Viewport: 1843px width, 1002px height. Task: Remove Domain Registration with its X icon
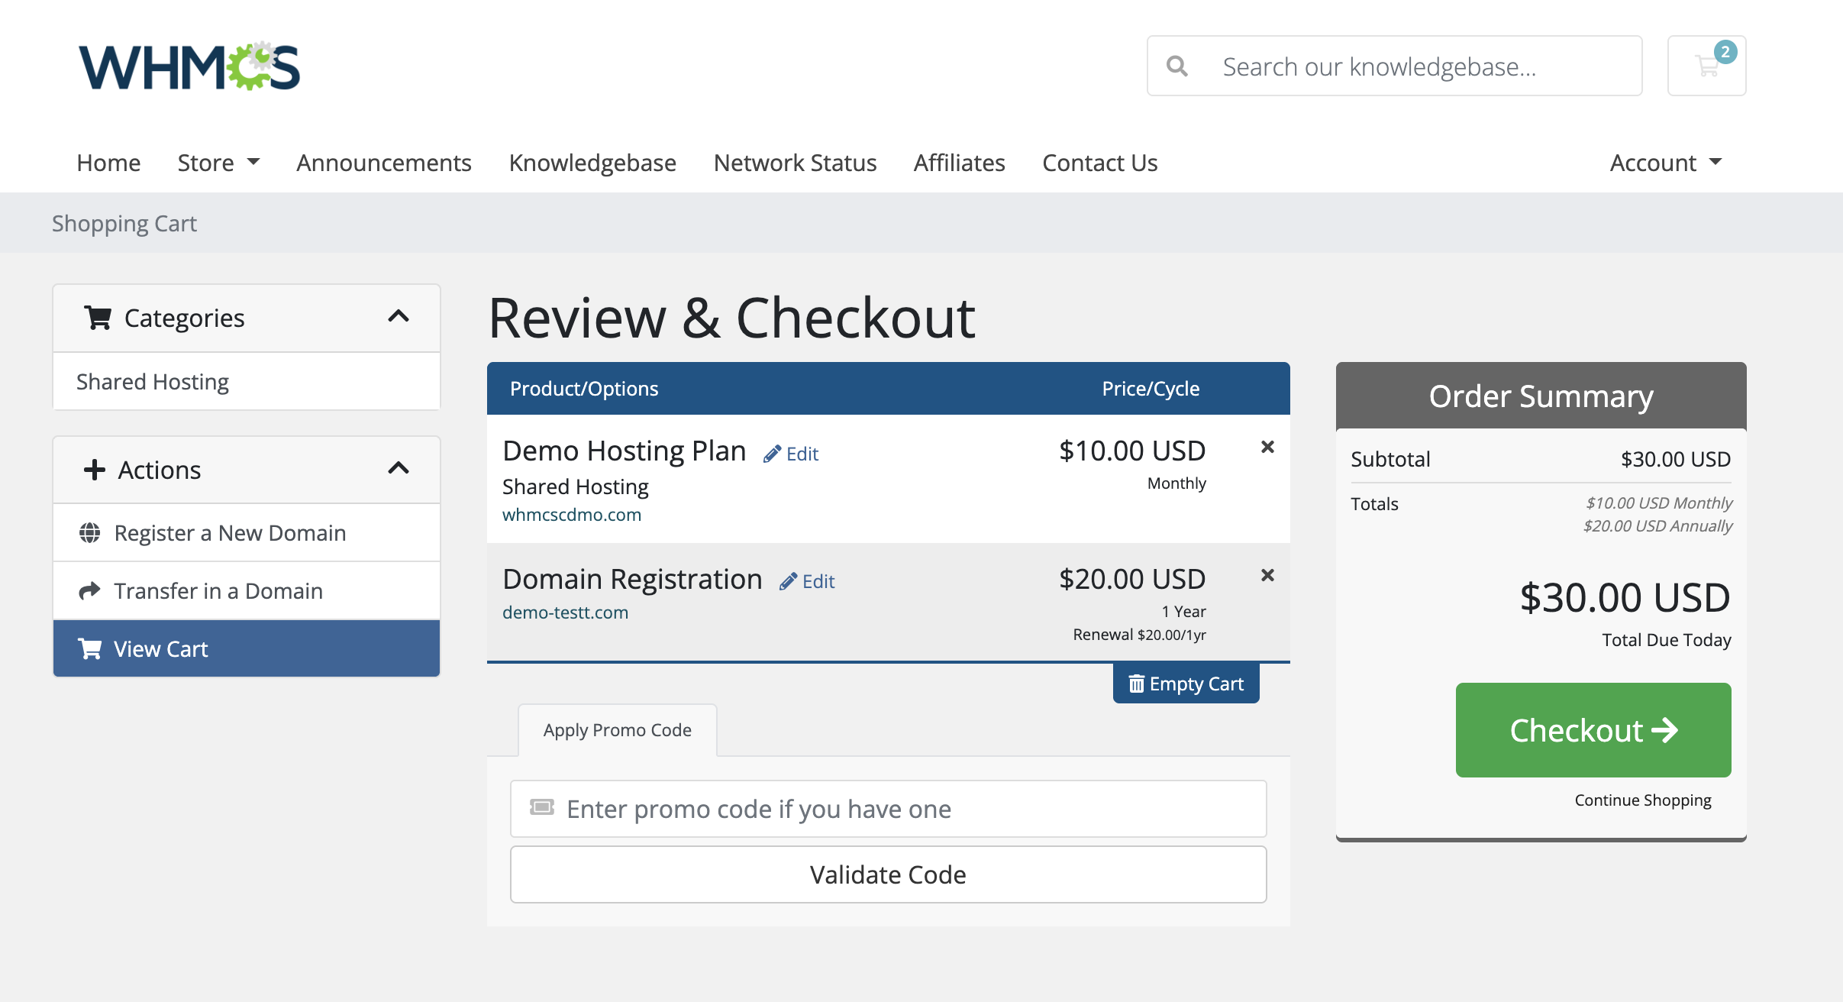pos(1267,575)
